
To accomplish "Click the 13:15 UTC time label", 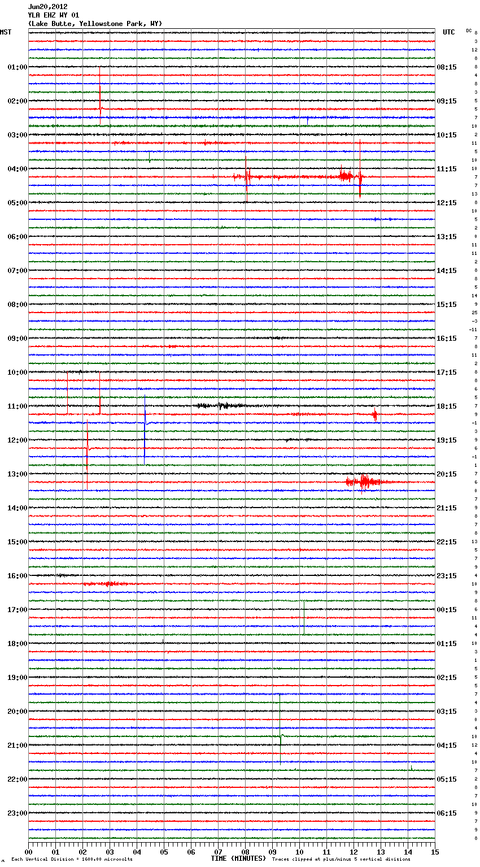I will click(x=447, y=237).
